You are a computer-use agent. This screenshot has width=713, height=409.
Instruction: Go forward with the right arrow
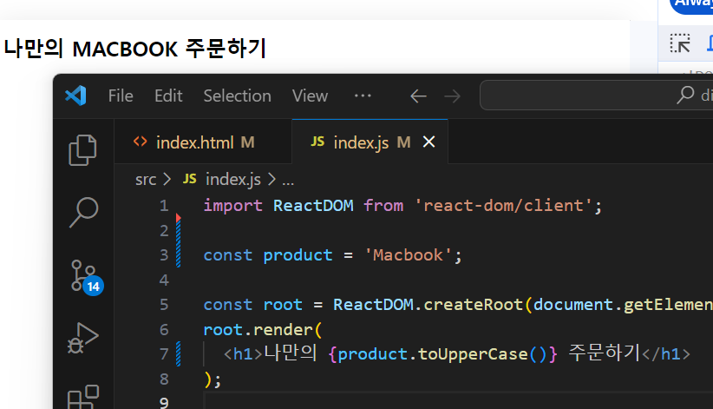pyautogui.click(x=452, y=96)
